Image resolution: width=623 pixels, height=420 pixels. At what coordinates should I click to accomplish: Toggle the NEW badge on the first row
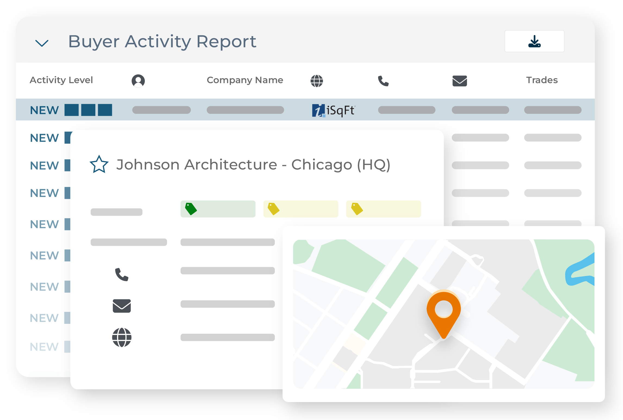pyautogui.click(x=44, y=110)
